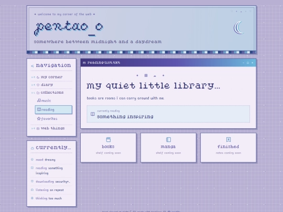Click the 'downloading: security+…' status text
Screen dimensions: 283x212
pos(53,182)
